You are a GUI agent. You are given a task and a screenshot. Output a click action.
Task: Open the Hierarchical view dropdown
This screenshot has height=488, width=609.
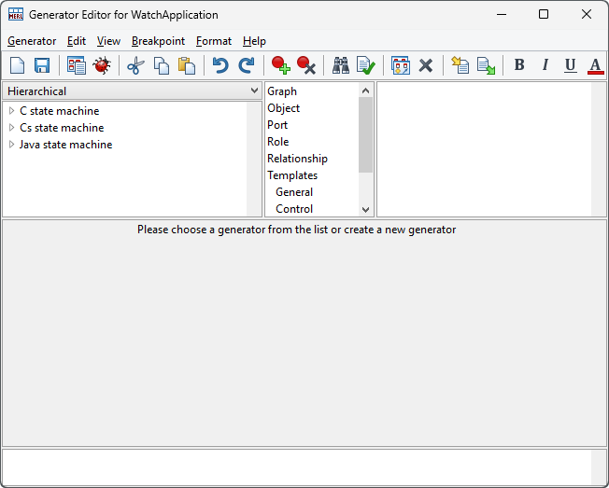pyautogui.click(x=132, y=91)
